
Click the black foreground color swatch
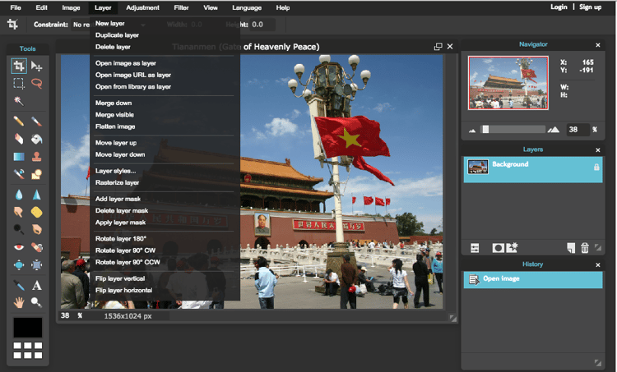(27, 327)
